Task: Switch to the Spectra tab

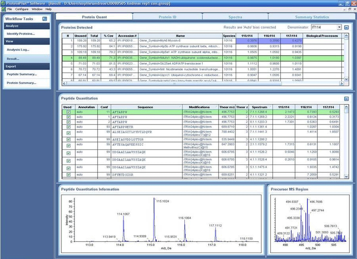Action: click(x=235, y=17)
